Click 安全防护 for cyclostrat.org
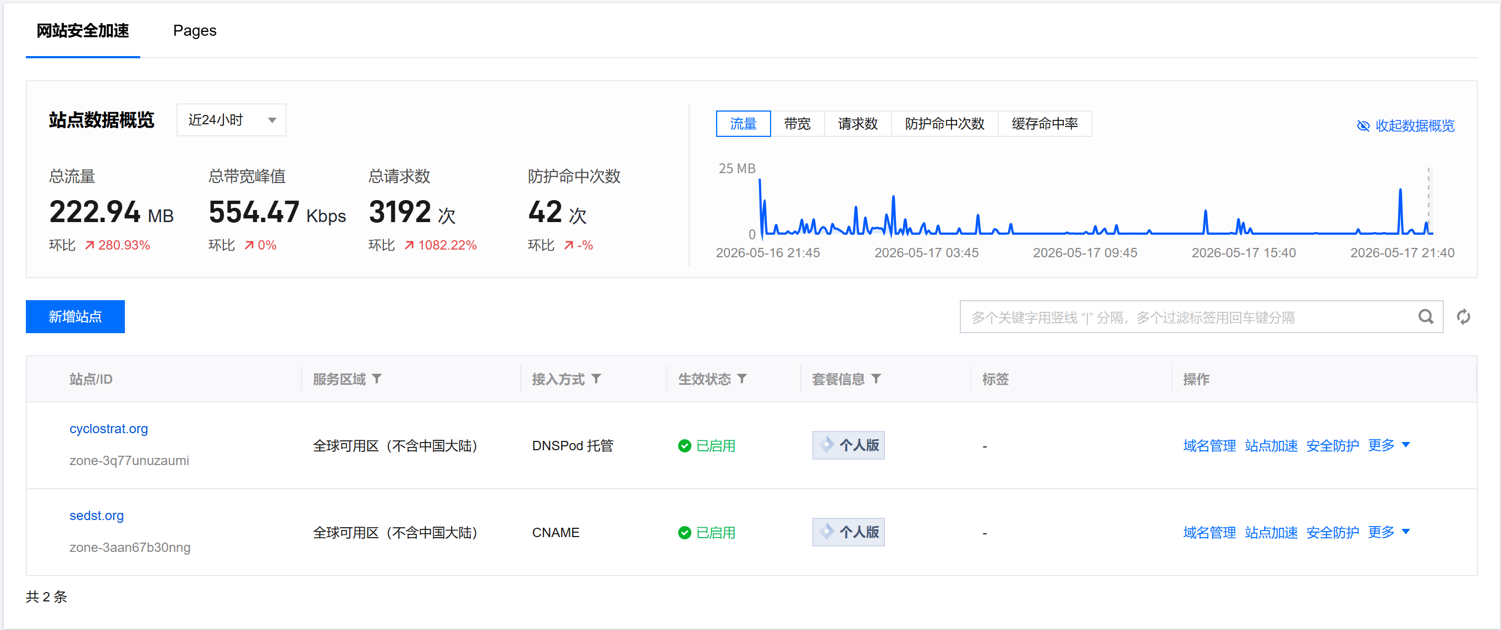 (x=1332, y=445)
